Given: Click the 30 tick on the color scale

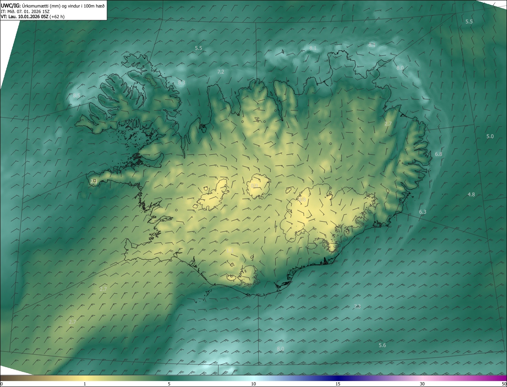Looking at the screenshot, I should tap(422, 384).
